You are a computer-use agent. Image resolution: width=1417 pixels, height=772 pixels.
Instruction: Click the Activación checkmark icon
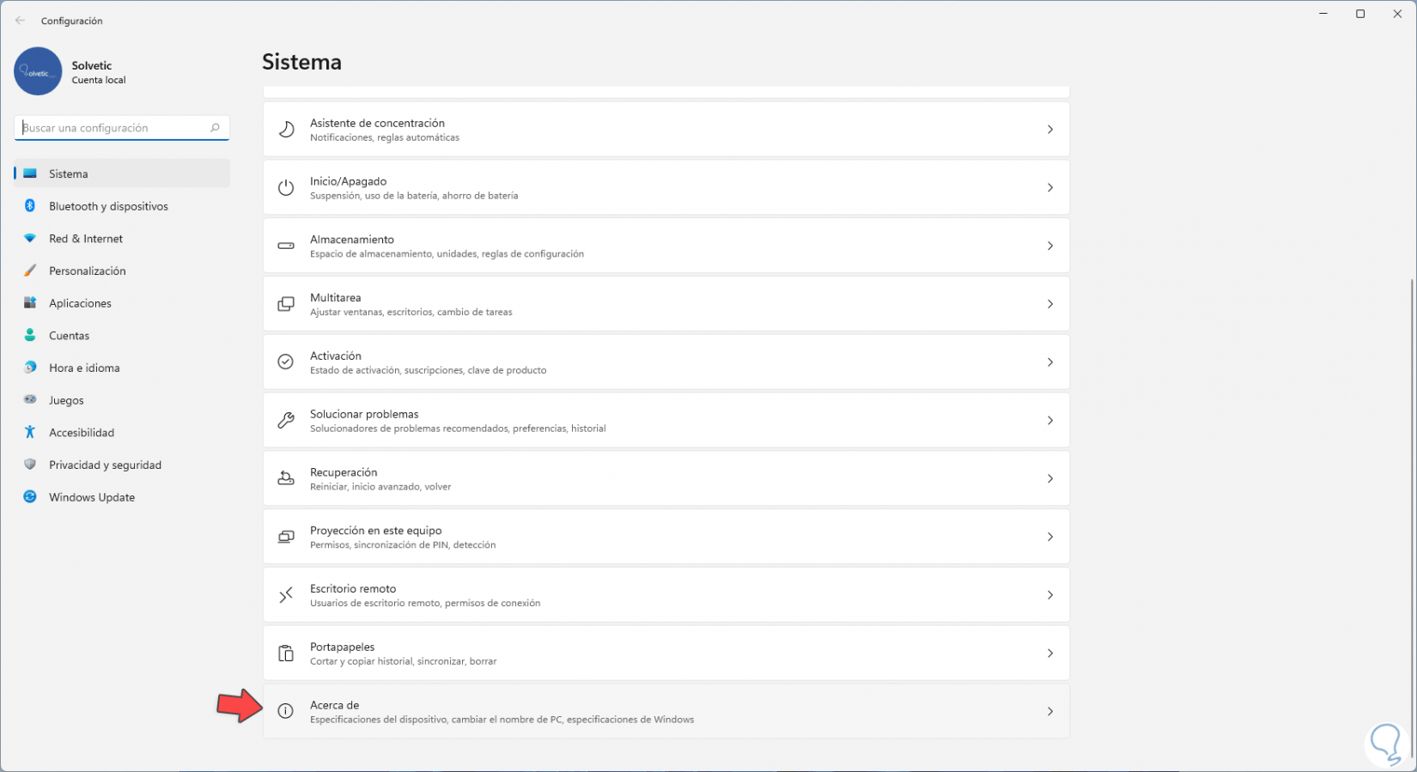pyautogui.click(x=286, y=362)
